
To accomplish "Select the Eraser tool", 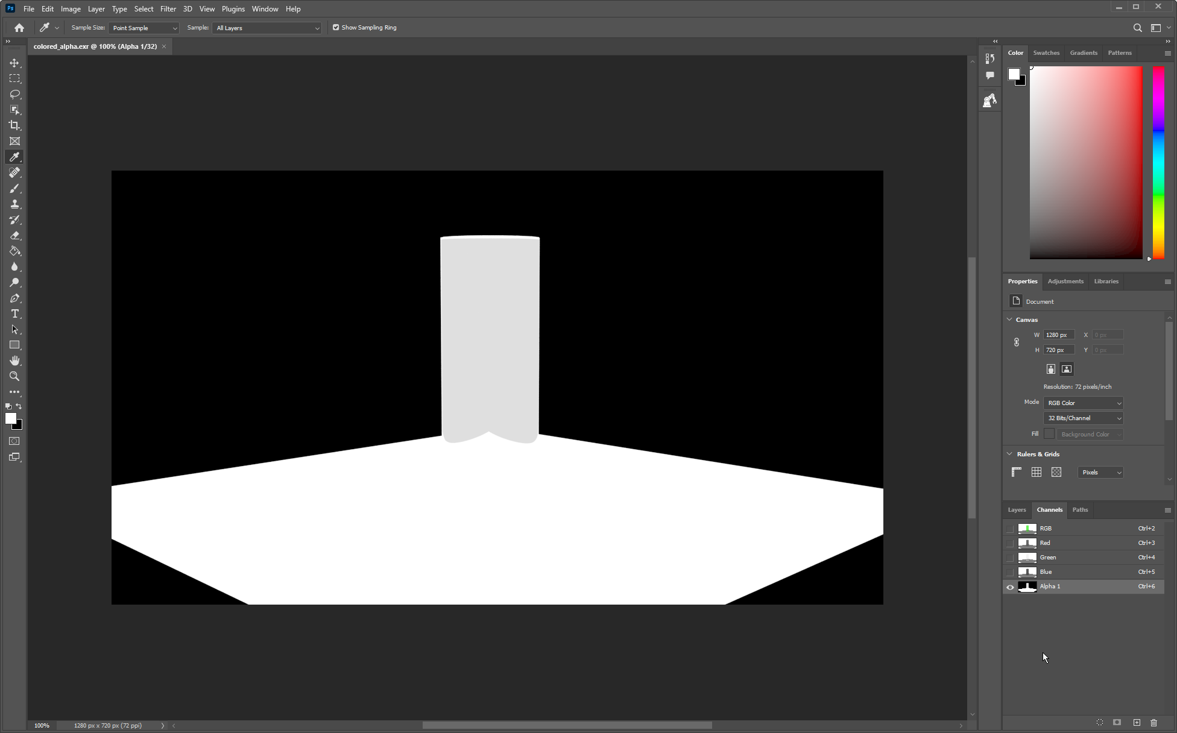I will point(14,235).
